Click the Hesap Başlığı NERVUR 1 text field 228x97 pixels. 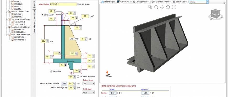63,4
